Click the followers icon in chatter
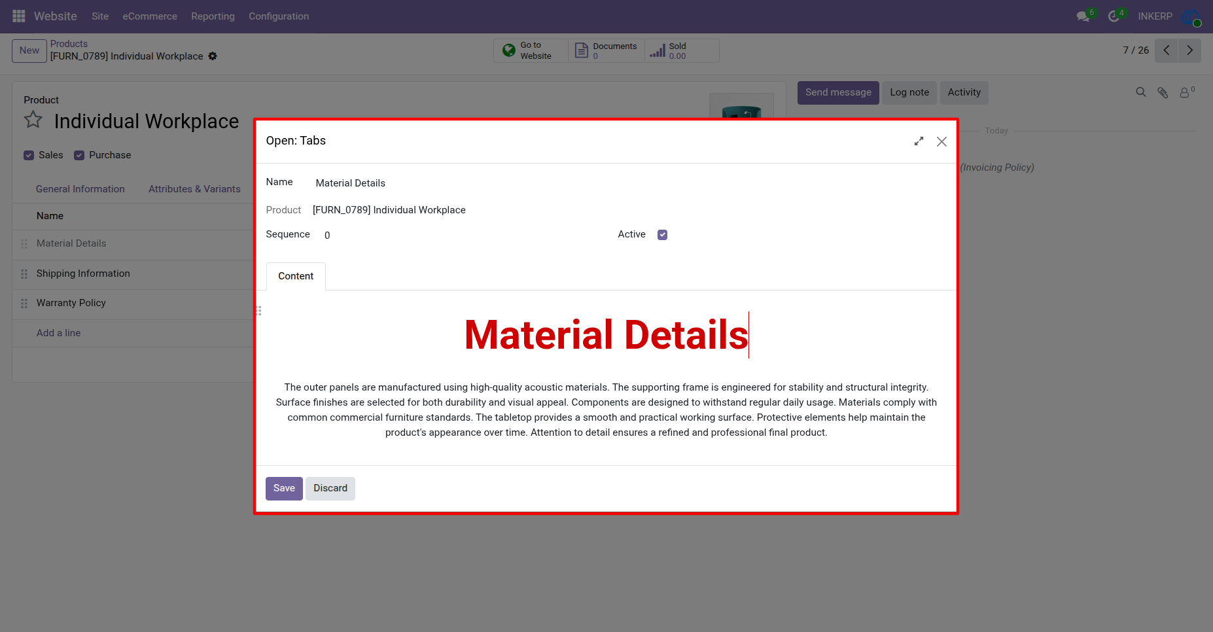1213x632 pixels. (x=1186, y=92)
